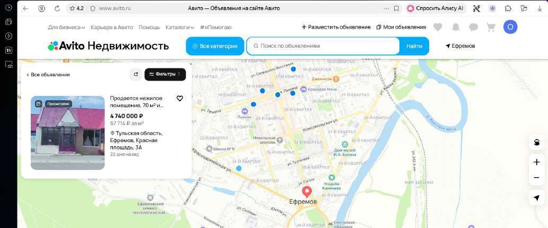Screen dimensions: 548x228
Task: Open the #яПомогаю link
Action: [x=215, y=27]
